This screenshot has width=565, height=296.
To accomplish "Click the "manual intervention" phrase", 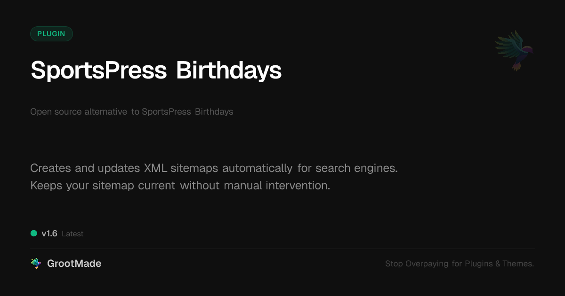I will tap(277, 186).
